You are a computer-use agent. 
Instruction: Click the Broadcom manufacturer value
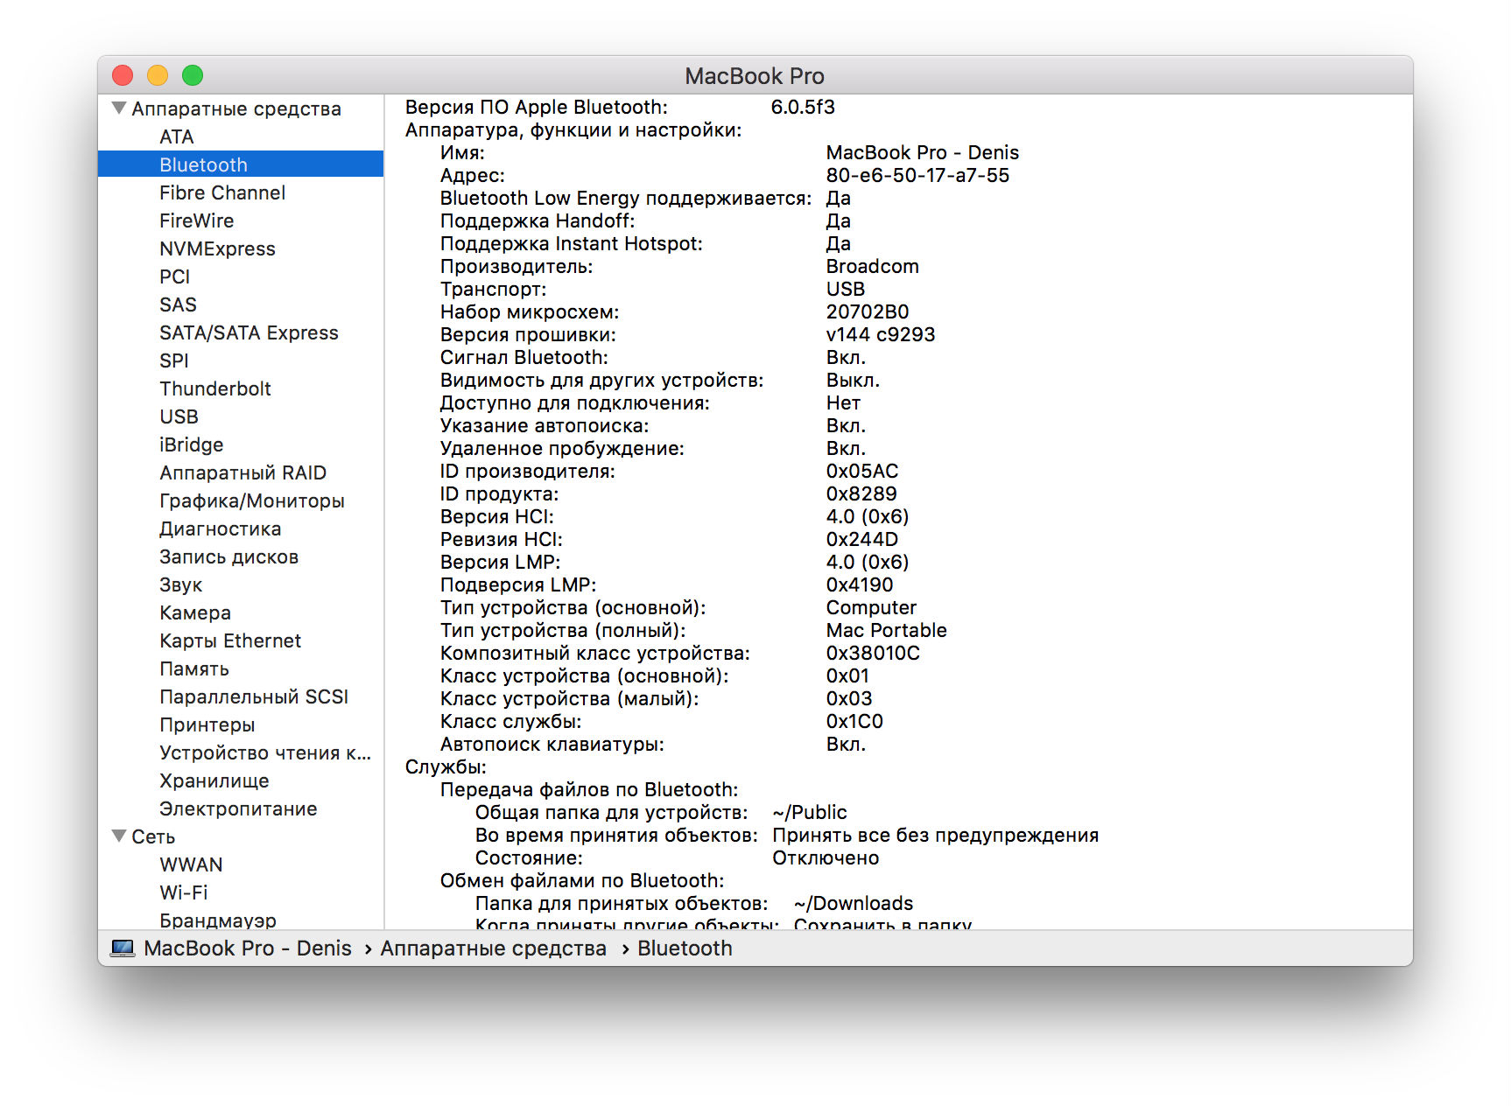click(873, 266)
